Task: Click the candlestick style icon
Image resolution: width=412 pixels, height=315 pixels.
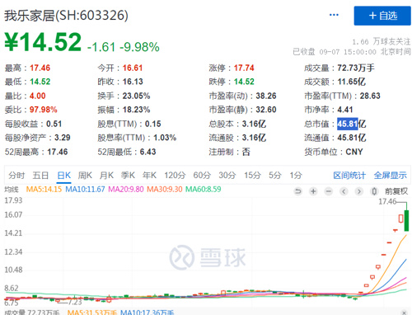Action: pos(374,191)
